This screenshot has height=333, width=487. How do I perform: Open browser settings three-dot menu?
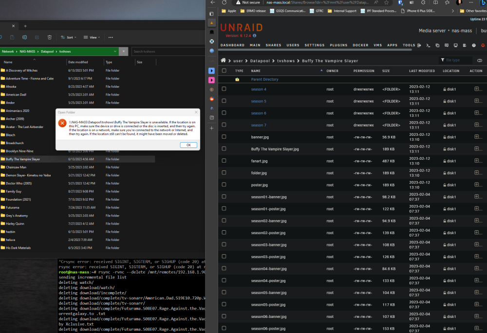click(471, 2)
